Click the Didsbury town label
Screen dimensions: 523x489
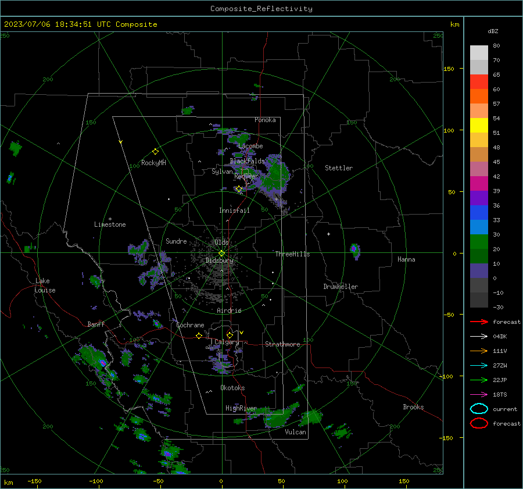(219, 260)
